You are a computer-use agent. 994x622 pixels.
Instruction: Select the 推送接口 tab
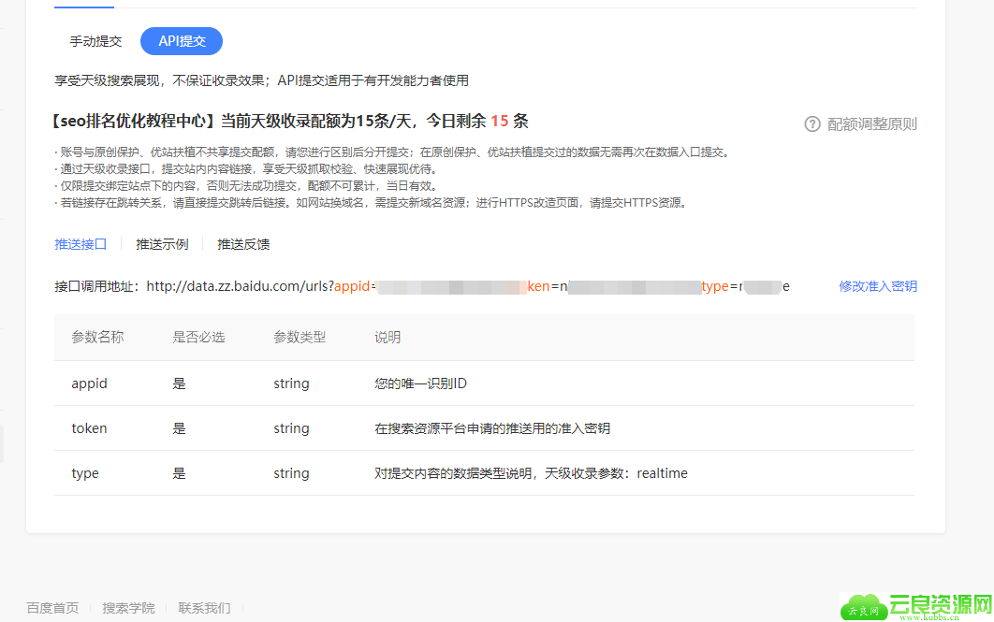(80, 244)
